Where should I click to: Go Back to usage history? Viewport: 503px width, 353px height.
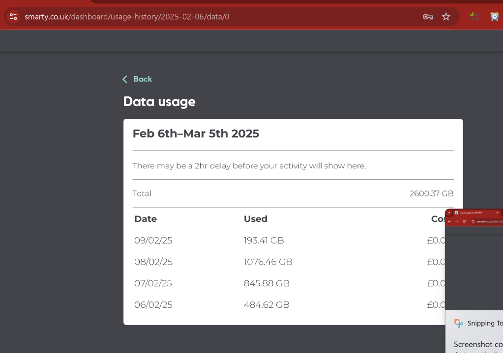pyautogui.click(x=143, y=79)
